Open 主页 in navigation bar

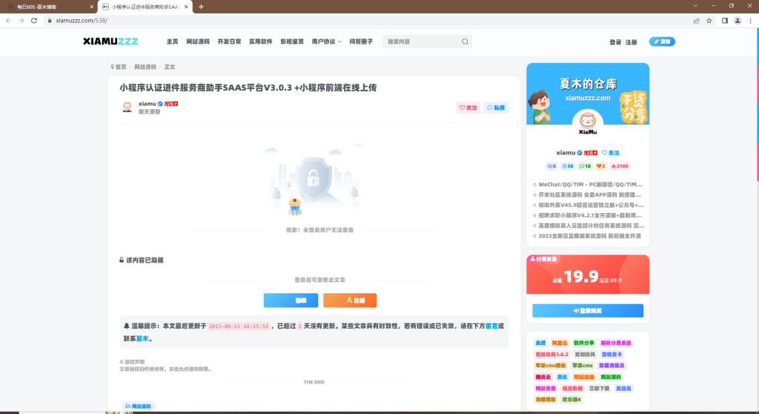[x=172, y=42]
